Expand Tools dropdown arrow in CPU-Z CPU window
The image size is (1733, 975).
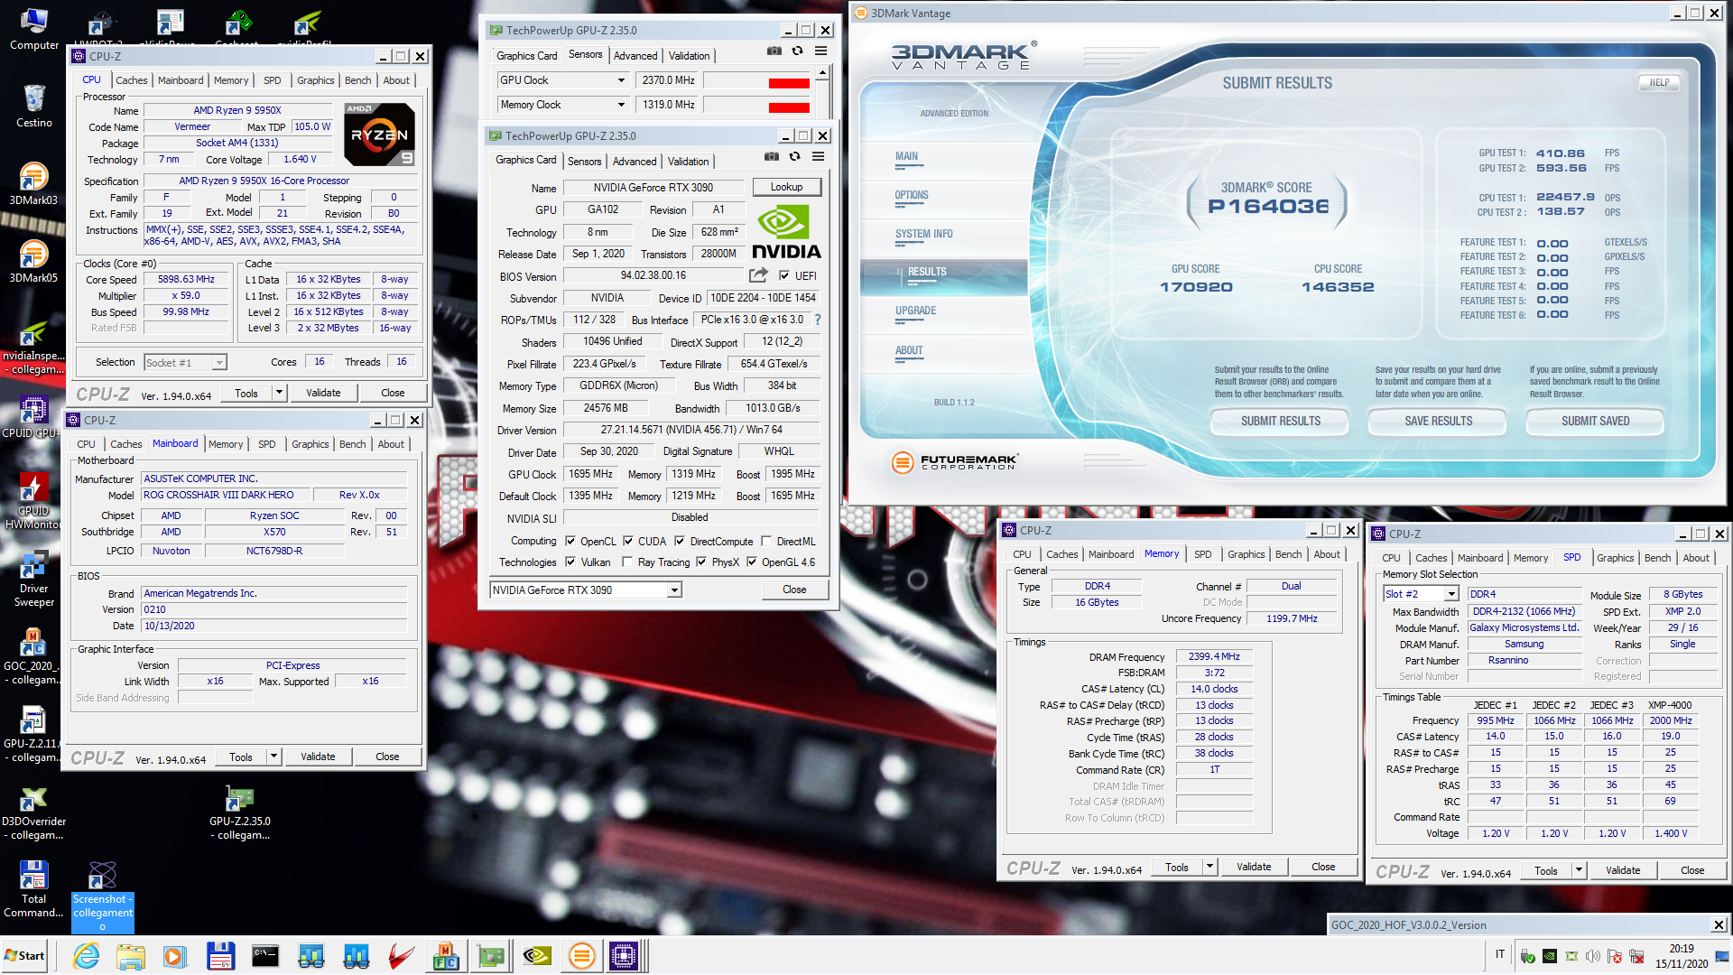[279, 393]
